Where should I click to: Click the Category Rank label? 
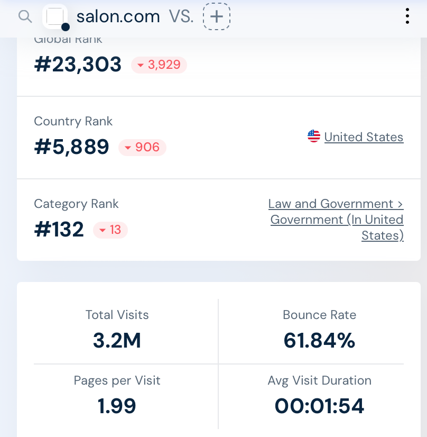pos(76,204)
